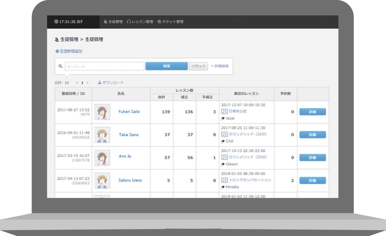This screenshot has width=386, height=236.
Task: Click Ann Jo's avatar image
Action: pos(102,158)
